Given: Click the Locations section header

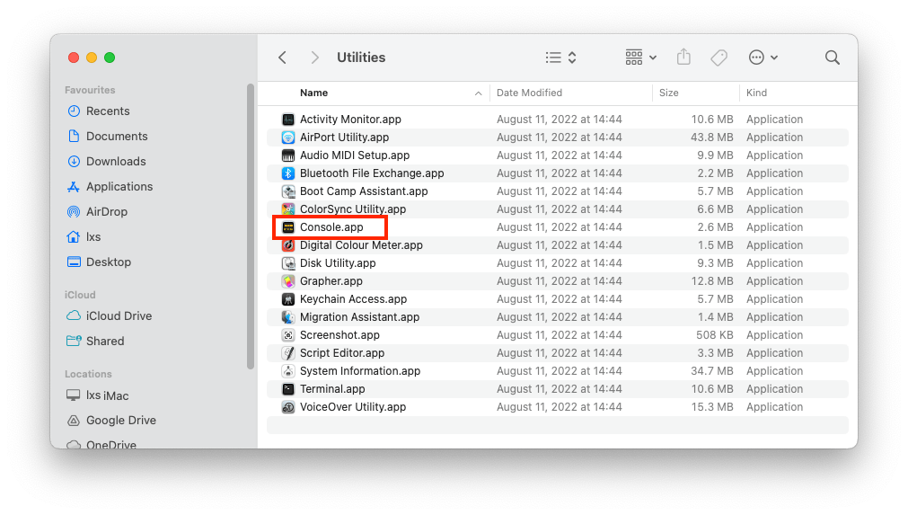Looking at the screenshot, I should point(88,374).
